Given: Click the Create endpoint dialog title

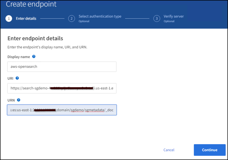Looking at the screenshot, I should [31, 4].
